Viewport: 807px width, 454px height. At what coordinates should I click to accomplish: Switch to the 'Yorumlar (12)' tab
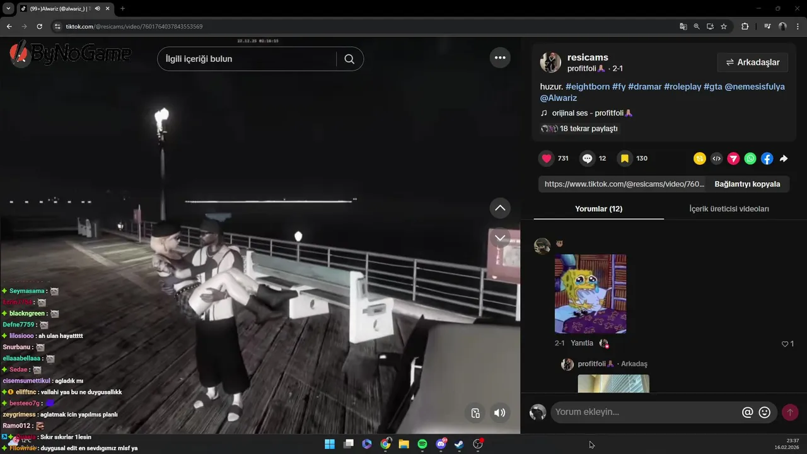pos(598,209)
